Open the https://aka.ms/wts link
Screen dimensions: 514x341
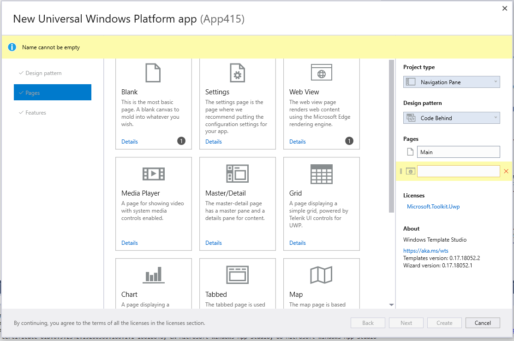point(425,251)
